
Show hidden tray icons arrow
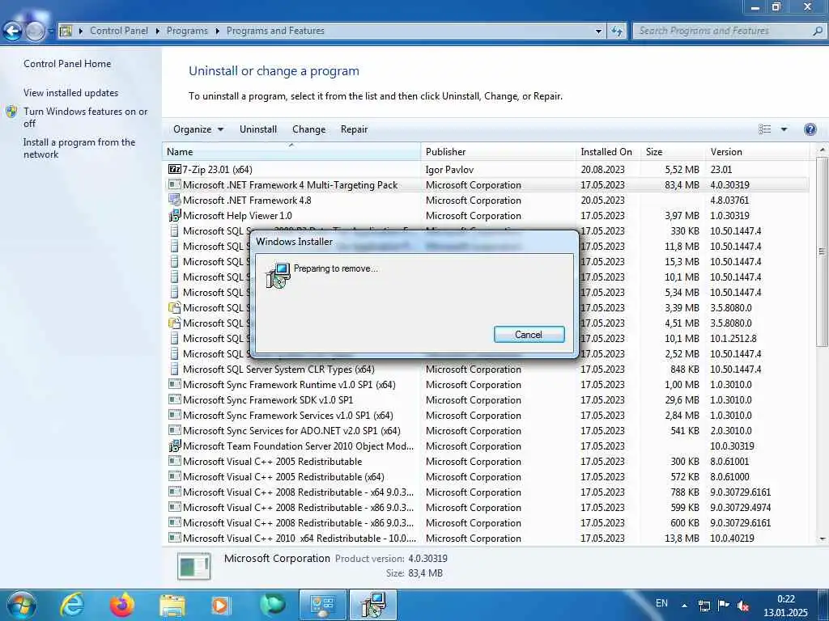[685, 606]
